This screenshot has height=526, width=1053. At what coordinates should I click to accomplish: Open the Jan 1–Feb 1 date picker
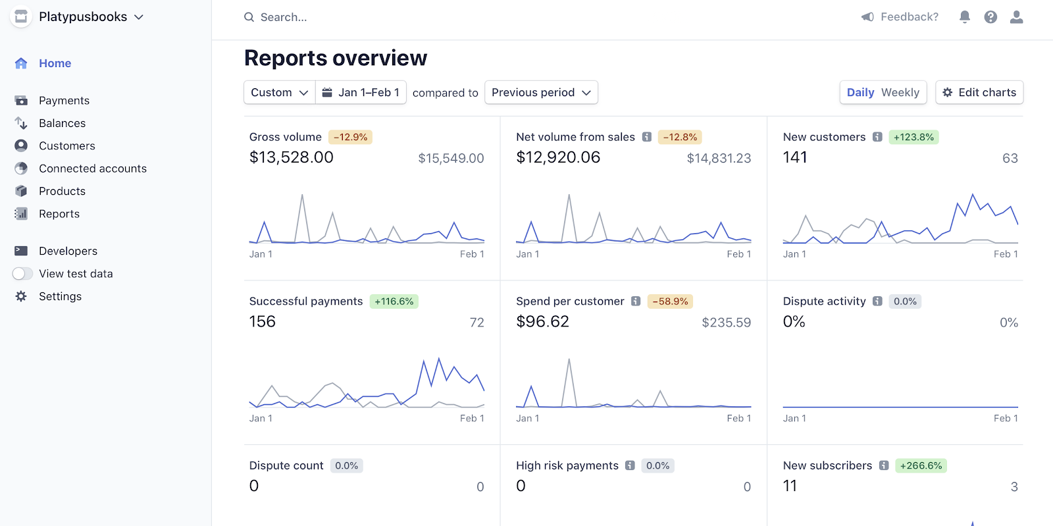point(361,92)
